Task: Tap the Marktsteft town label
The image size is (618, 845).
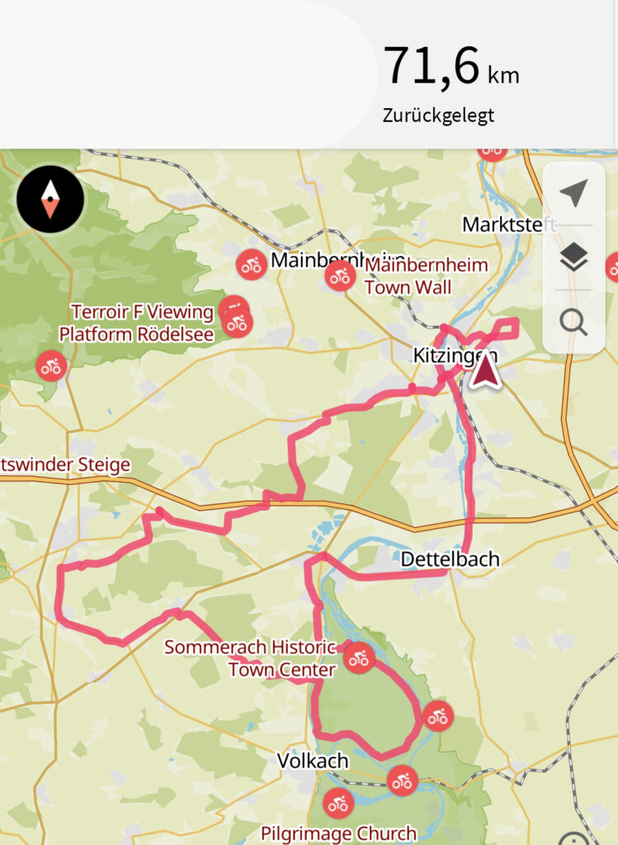Action: coord(510,224)
